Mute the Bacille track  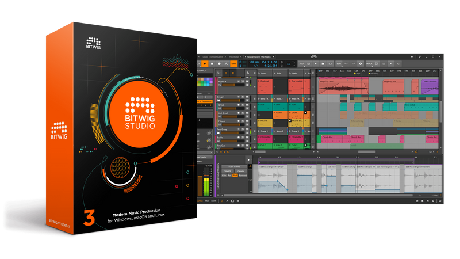(x=247, y=137)
